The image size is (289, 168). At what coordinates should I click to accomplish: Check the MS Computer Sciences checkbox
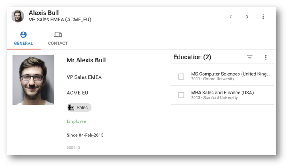(181, 76)
